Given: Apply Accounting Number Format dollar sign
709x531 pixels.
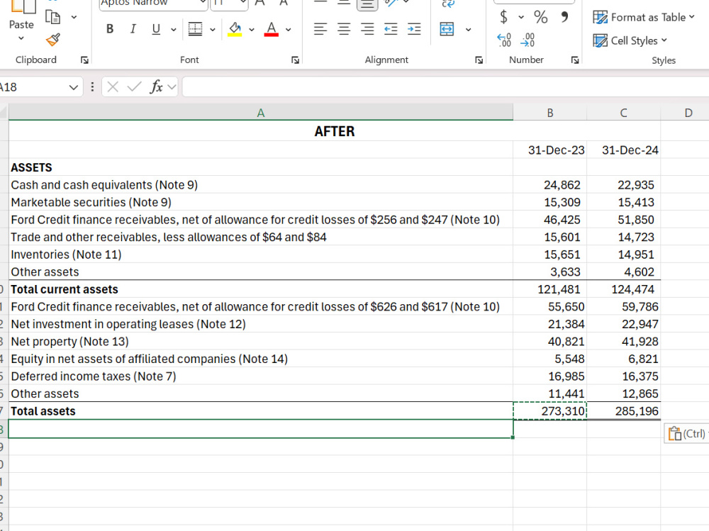Looking at the screenshot, I should coord(503,17).
